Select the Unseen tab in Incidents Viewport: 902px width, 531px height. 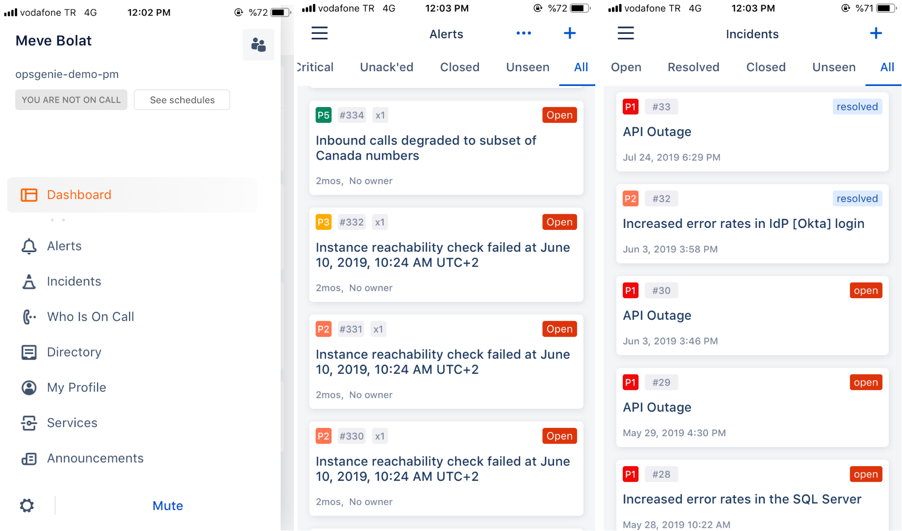coord(834,67)
